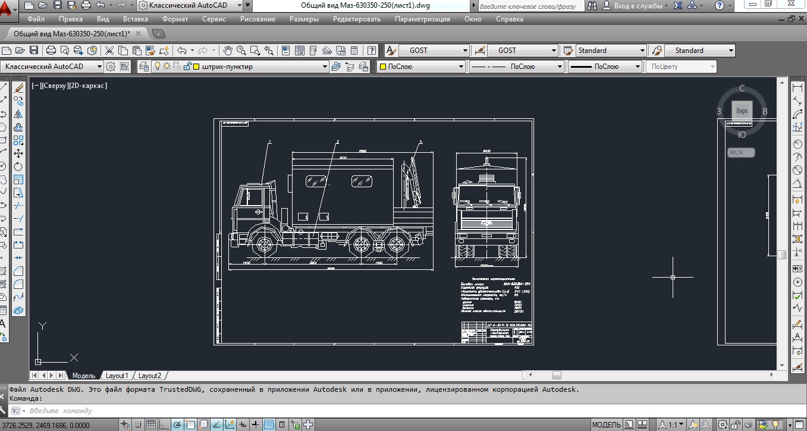This screenshot has height=431, width=807.
Task: Select the Linear dimension tool
Action: pyautogui.click(x=797, y=87)
